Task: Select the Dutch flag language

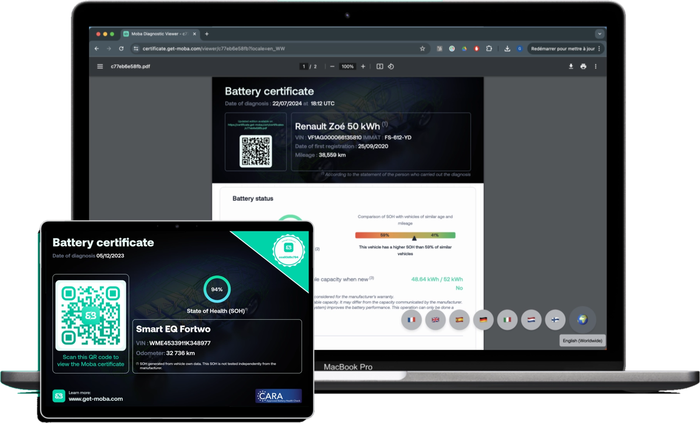Action: click(531, 320)
